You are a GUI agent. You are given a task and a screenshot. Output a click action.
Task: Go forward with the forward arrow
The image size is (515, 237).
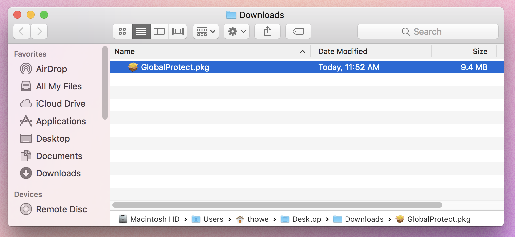39,32
